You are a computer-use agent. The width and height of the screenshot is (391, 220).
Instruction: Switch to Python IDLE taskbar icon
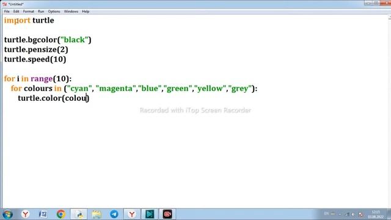(x=79, y=215)
